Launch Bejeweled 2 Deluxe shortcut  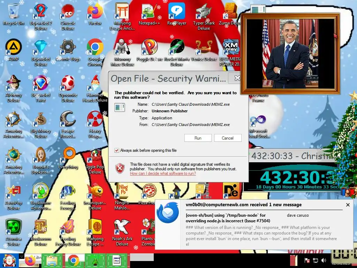[40, 16]
